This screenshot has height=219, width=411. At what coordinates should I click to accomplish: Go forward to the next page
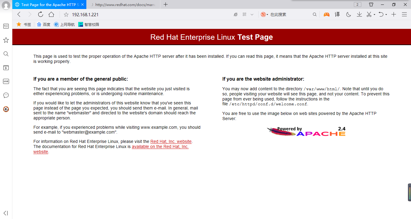[x=29, y=14]
